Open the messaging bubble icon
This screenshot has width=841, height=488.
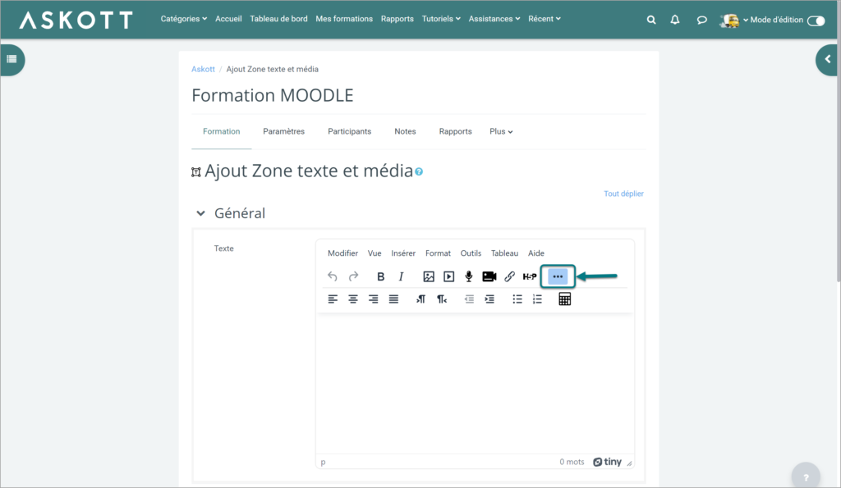(701, 20)
